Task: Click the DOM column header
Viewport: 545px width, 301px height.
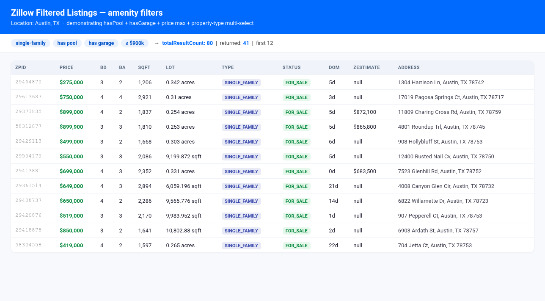Action: [334, 67]
